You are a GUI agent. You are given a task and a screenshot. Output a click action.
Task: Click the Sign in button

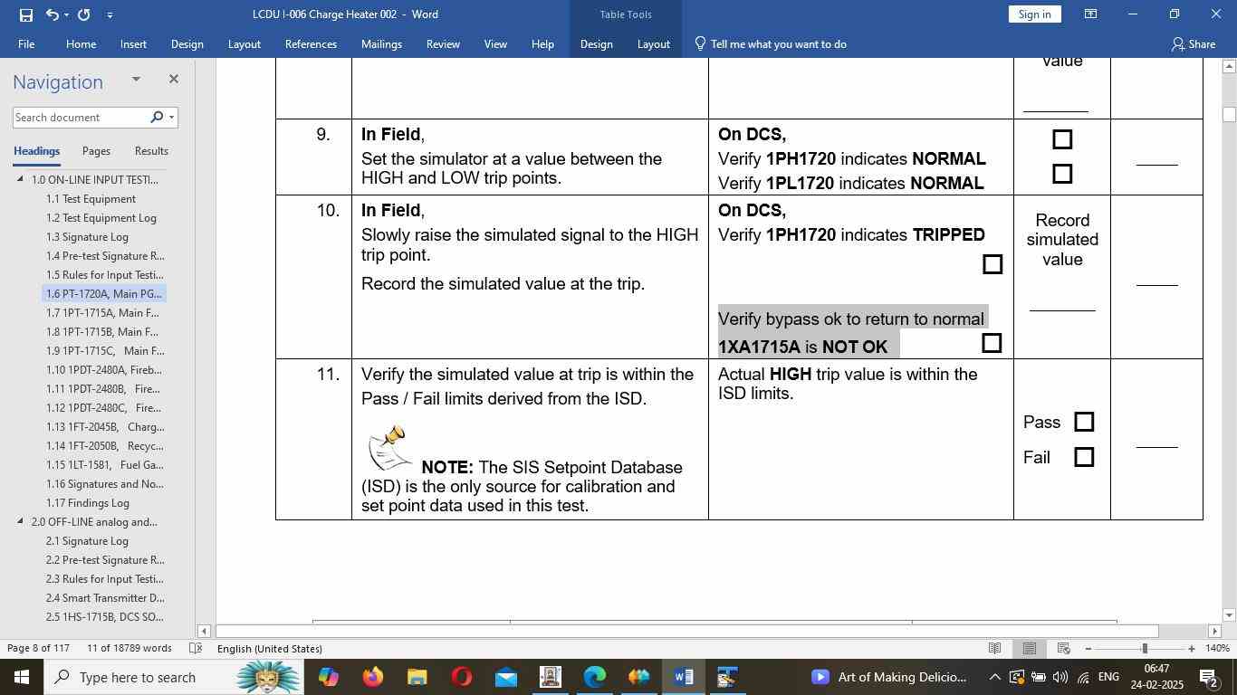[1034, 14]
